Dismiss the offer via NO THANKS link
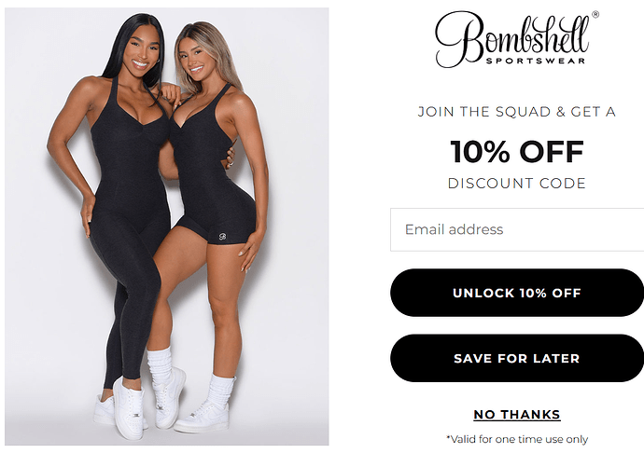Viewport: 644px width, 453px height. tap(517, 415)
